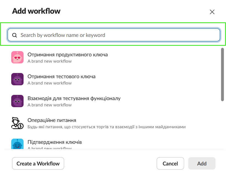Image resolution: width=226 pixels, height=175 pixels.
Task: Pick the Операційне питання workflow title
Action: pyautogui.click(x=52, y=120)
